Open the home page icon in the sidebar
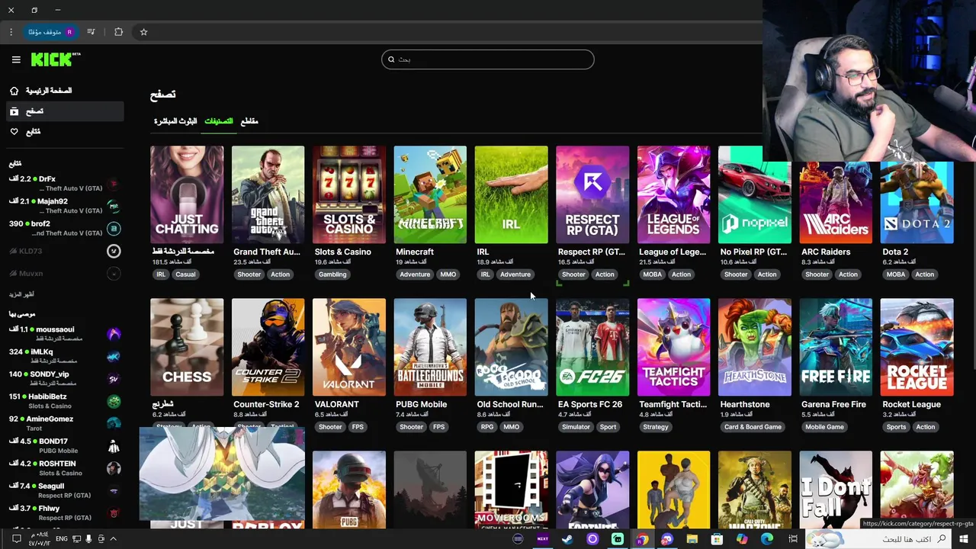976x549 pixels. 14,91
